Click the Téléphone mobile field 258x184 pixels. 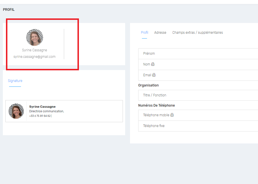pos(198,115)
